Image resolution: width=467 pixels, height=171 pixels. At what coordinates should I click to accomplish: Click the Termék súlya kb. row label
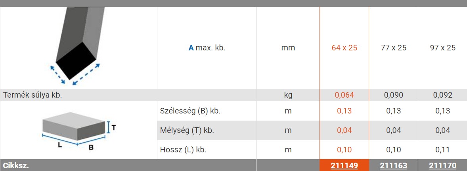pos(33,95)
